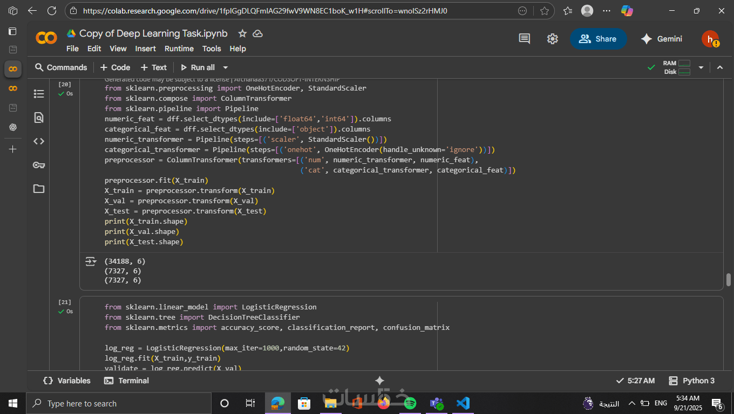Screen dimensions: 734x414
Task: Select the active Colab vertical tab
Action: [x=13, y=68]
